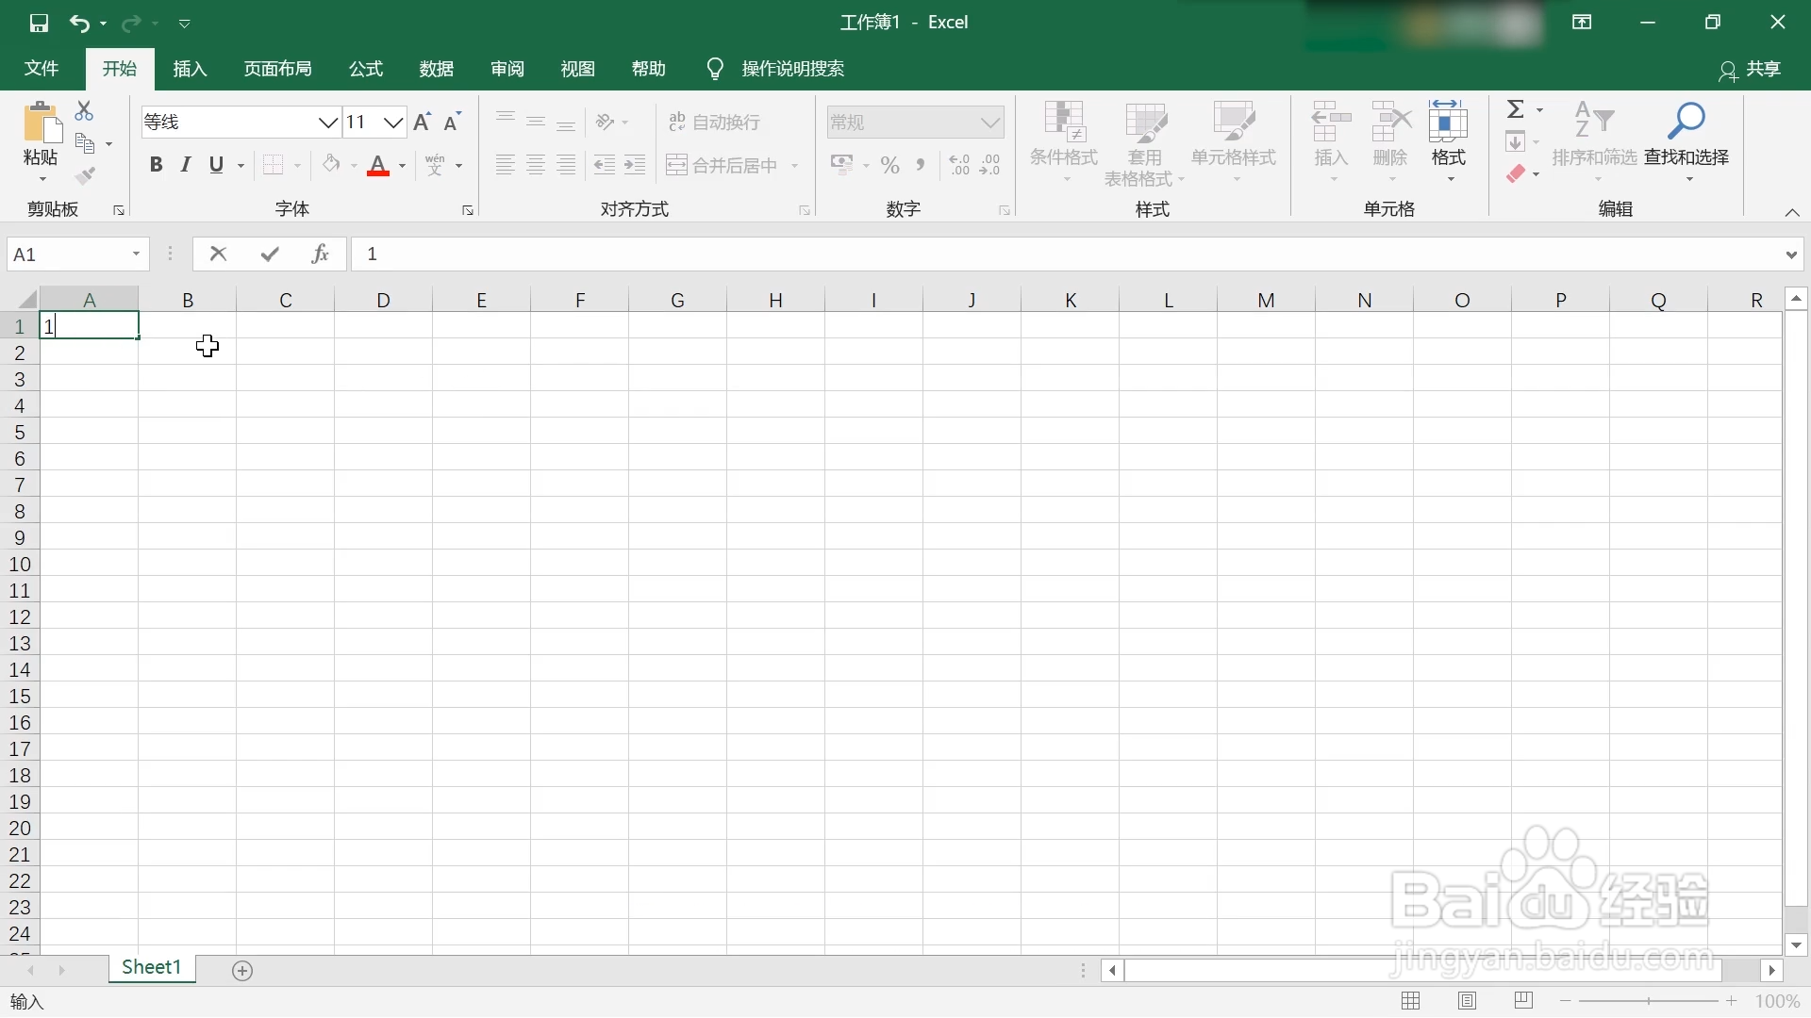
Task: Expand the font size dropdown
Action: [395, 123]
